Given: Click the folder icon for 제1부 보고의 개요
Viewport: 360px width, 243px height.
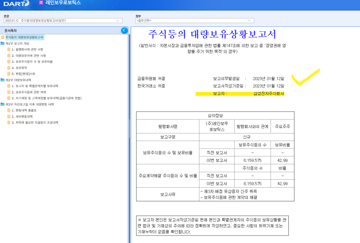Looking at the screenshot, I should pos(3,44).
